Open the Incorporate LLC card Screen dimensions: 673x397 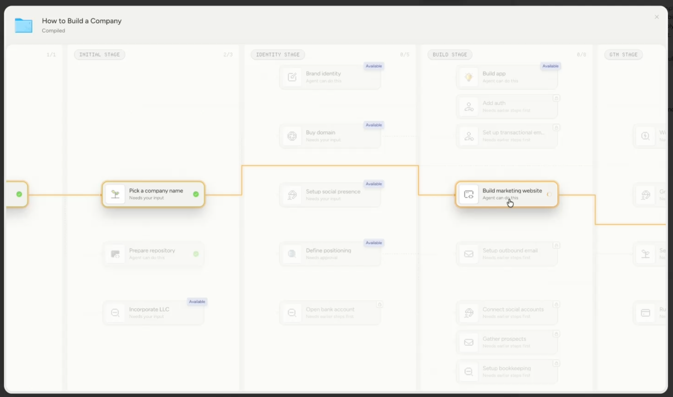tap(153, 312)
